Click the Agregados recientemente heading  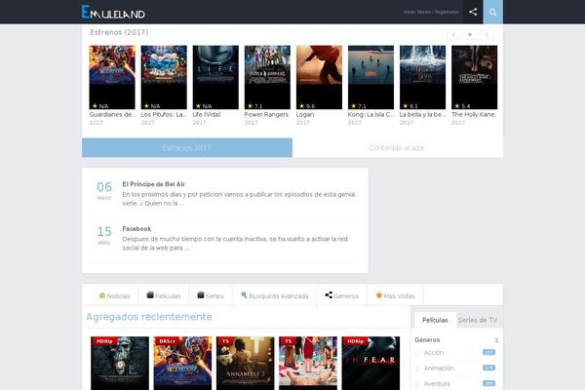pos(149,317)
